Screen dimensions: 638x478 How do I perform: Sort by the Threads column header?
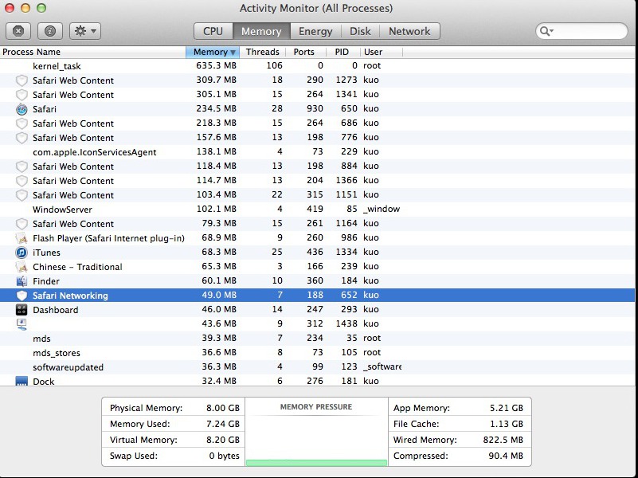coord(262,52)
